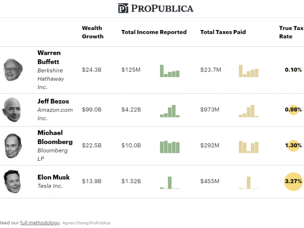304x228 pixels.
Task: Click Musk's yellow taxes paid chart
Action: tap(249, 183)
